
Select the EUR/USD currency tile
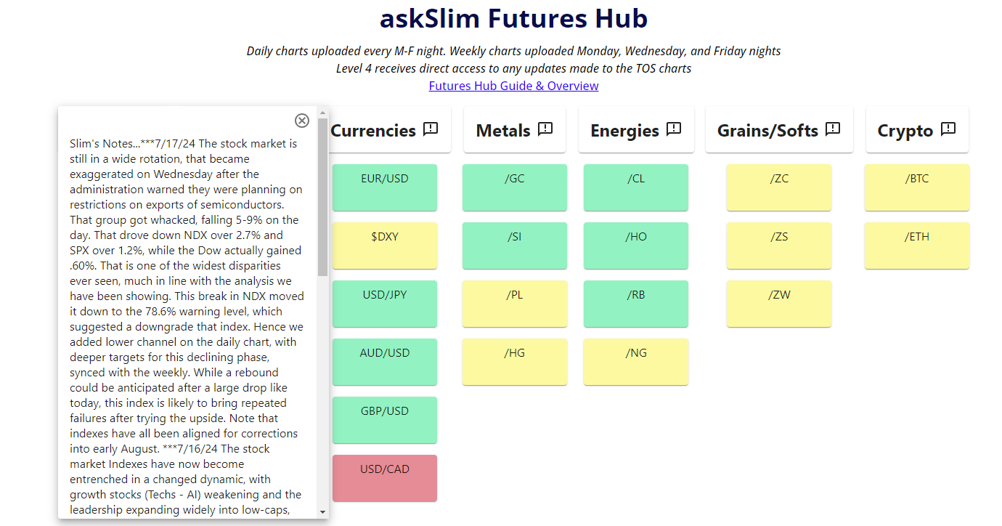385,187
